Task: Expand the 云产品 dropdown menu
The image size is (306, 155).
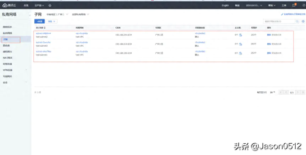Action: point(39,5)
